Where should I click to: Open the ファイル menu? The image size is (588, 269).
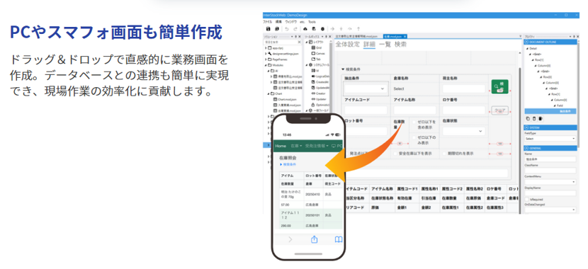[267, 22]
